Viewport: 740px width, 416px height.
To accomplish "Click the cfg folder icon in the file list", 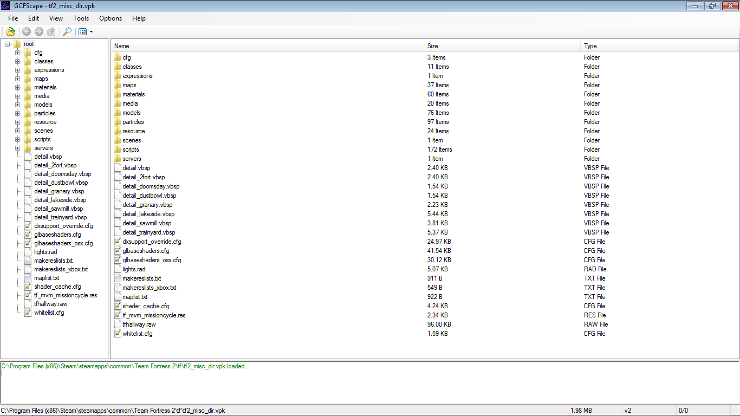I will point(118,57).
